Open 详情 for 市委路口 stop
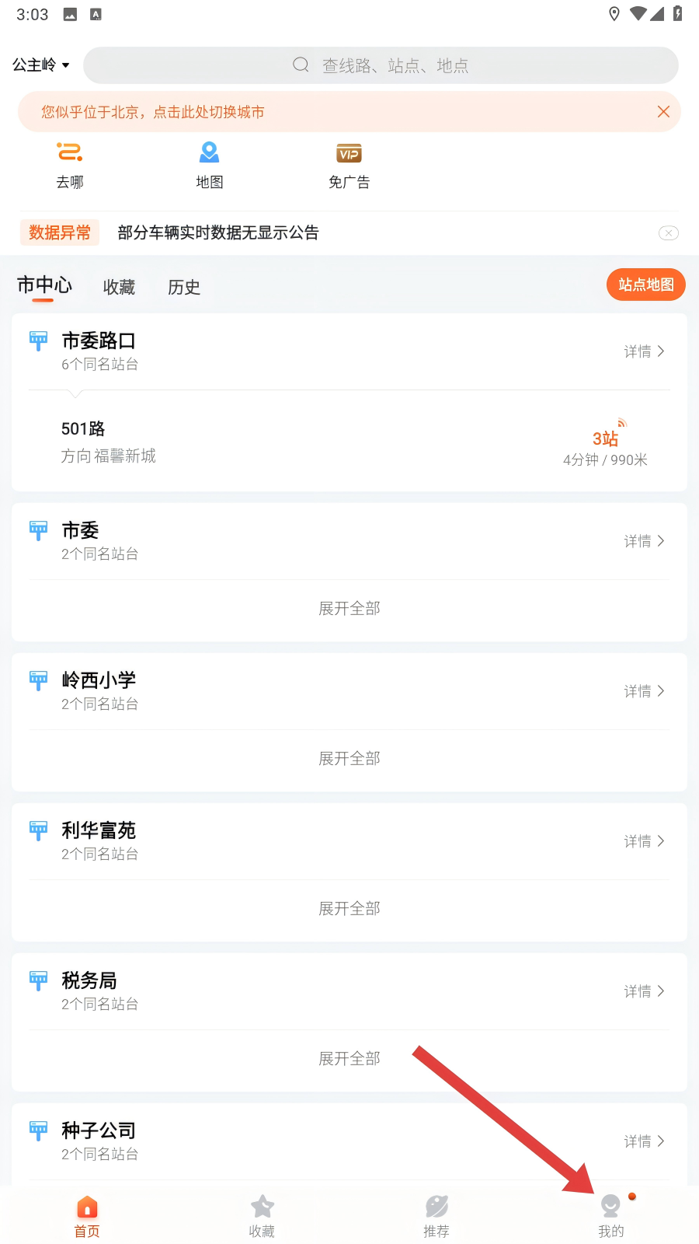This screenshot has width=699, height=1244. pyautogui.click(x=644, y=351)
